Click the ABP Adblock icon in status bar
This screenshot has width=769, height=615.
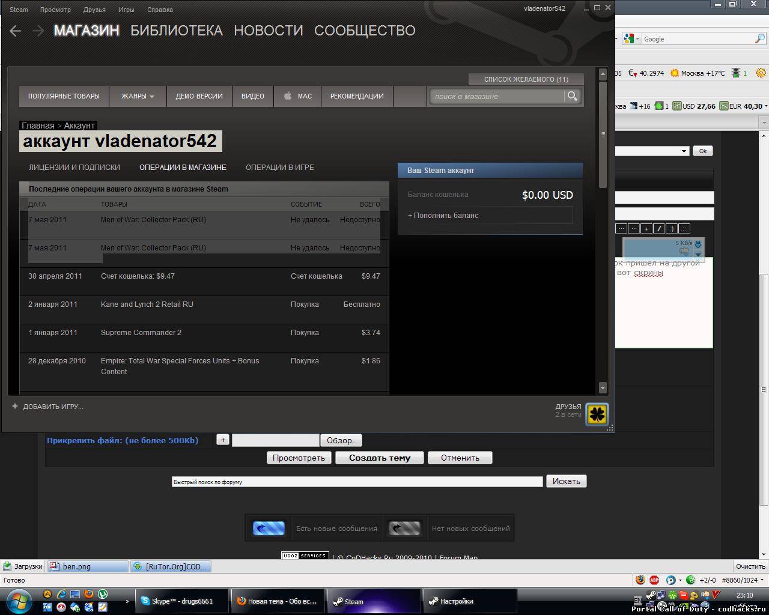(x=654, y=580)
